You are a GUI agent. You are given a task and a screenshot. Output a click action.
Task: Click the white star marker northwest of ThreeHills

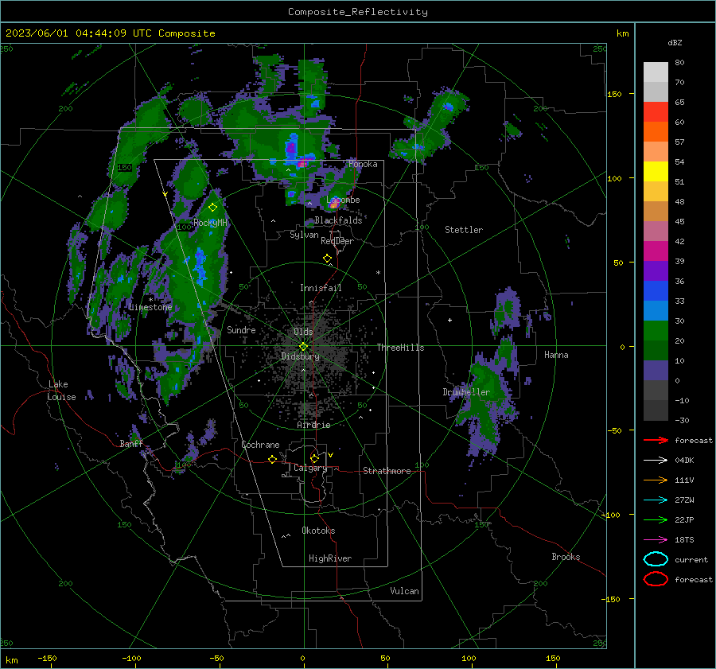(x=378, y=273)
